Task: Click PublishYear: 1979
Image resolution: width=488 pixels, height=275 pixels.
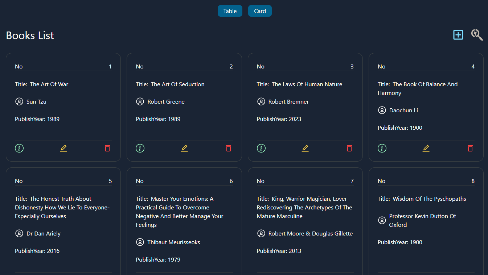Action: point(158,259)
